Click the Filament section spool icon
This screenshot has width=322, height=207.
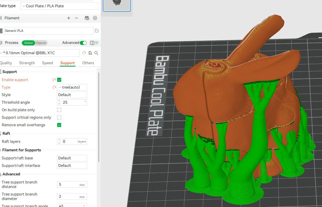pos(1,18)
